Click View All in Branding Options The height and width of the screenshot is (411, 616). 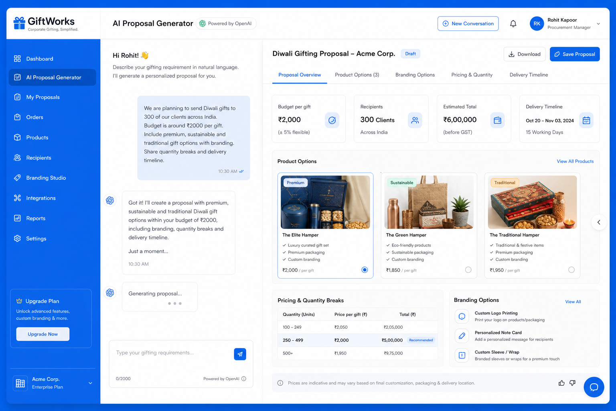573,302
